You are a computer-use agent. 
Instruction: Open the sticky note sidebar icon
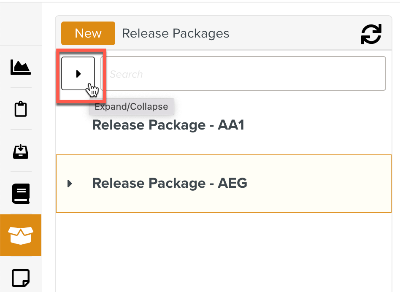point(21,278)
